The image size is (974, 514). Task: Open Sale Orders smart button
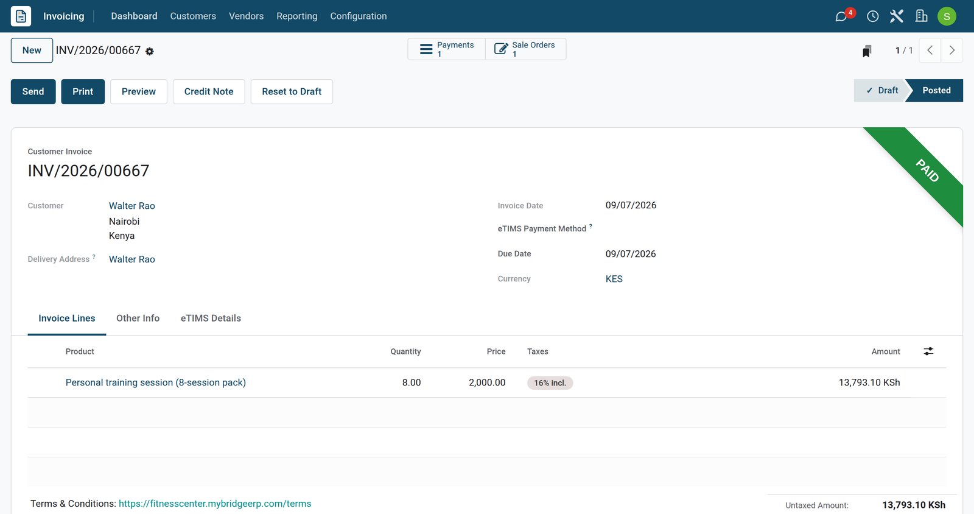(x=525, y=49)
